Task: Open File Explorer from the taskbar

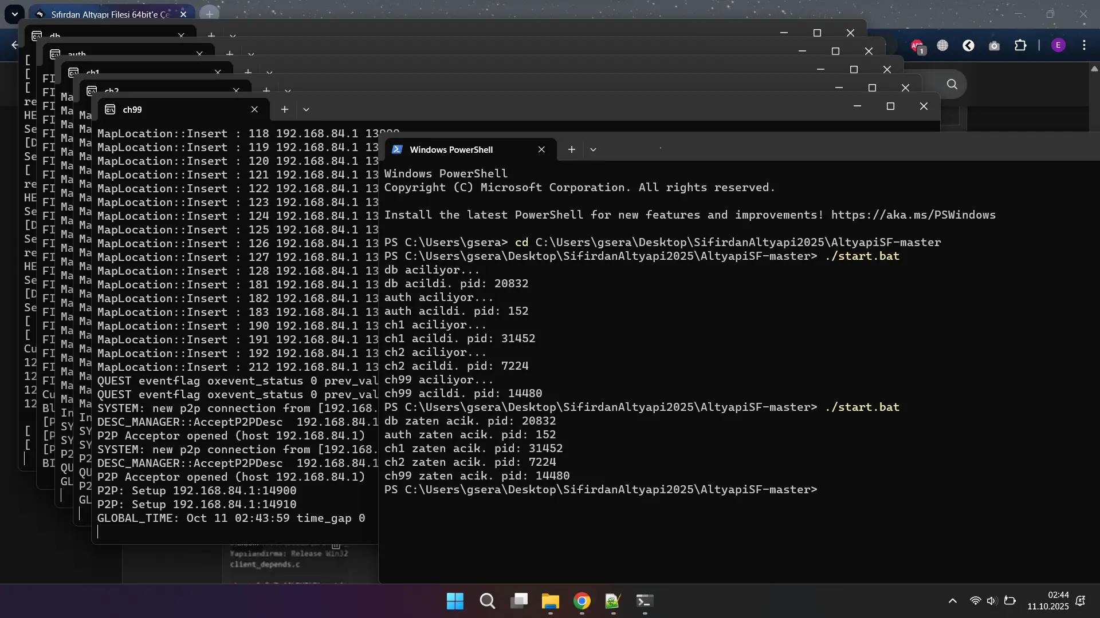Action: [x=550, y=601]
